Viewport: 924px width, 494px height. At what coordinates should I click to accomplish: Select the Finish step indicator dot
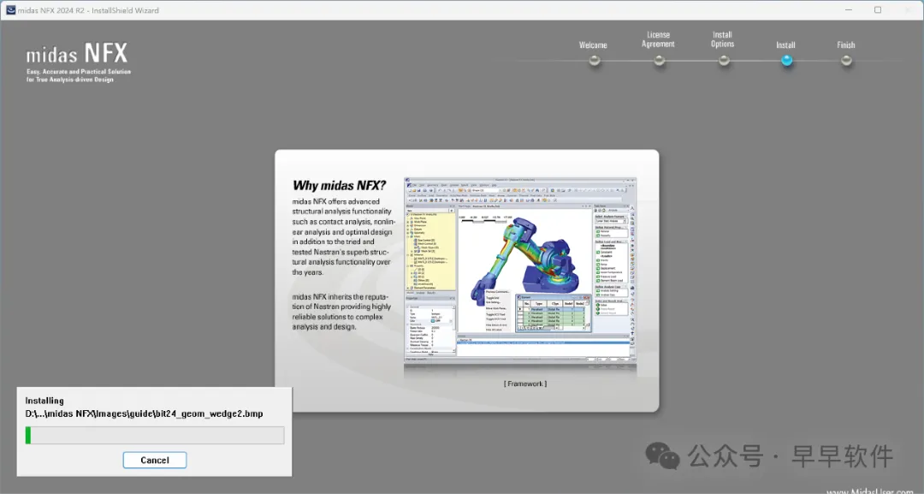click(x=846, y=60)
